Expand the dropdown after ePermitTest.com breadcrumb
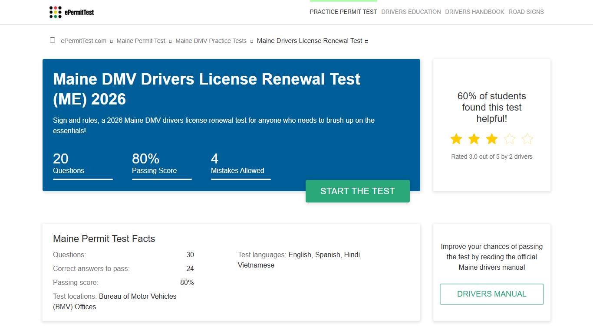 pyautogui.click(x=111, y=41)
